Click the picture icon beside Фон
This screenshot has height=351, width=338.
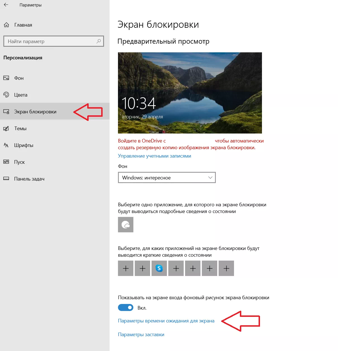tap(6, 78)
